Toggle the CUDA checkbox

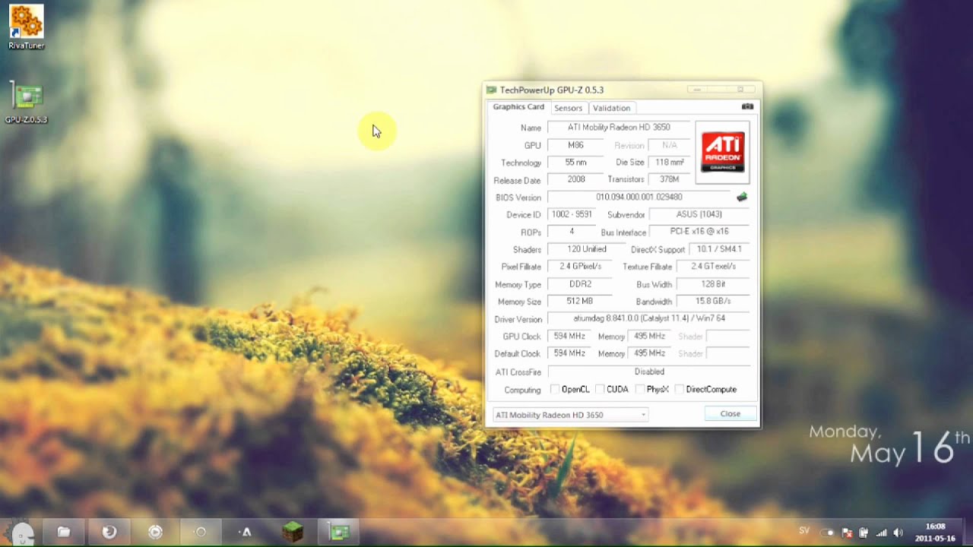pos(600,390)
